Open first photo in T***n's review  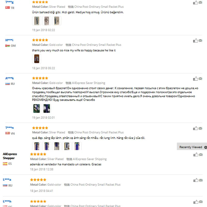[36, 146]
